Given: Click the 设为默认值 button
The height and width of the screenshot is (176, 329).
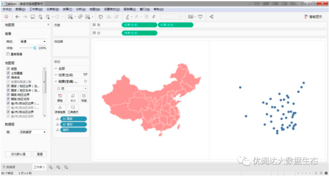Looking at the screenshot, I should [18, 154].
